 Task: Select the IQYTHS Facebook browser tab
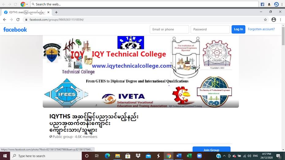[x=27, y=12]
